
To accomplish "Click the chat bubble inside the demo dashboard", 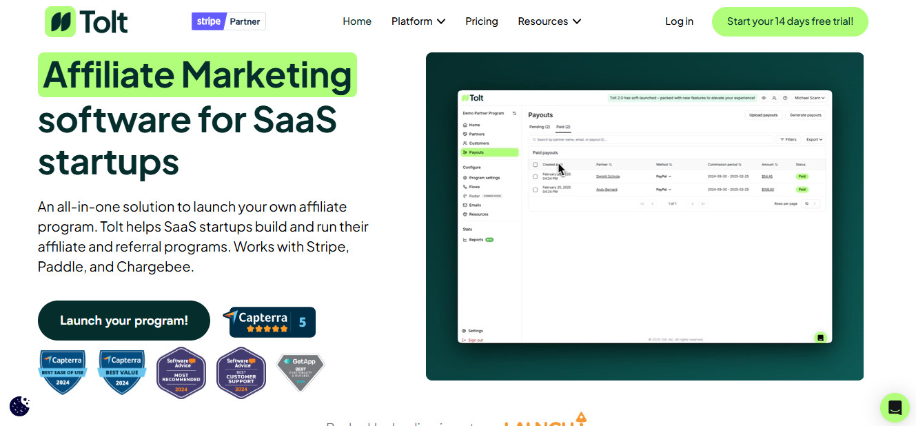I will coord(820,338).
